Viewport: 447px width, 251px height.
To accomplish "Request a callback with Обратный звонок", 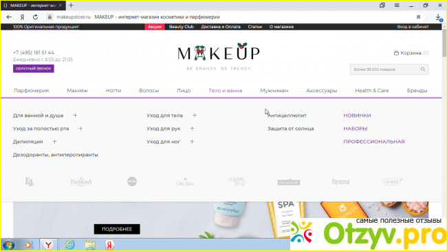I will click(34, 69).
